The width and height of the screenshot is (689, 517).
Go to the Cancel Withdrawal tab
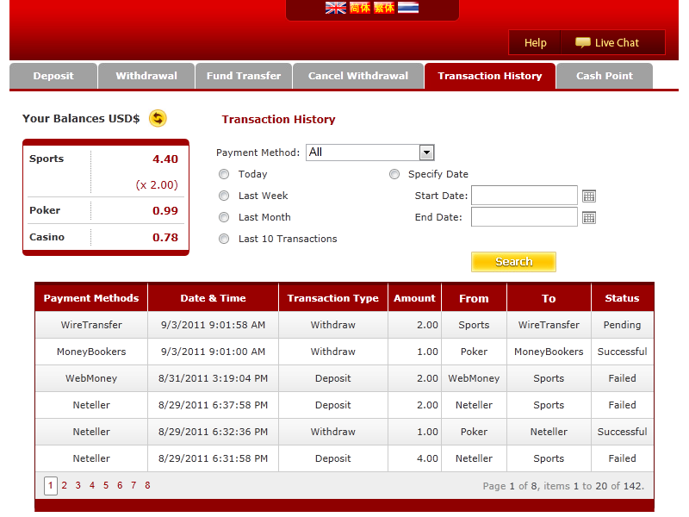(358, 76)
